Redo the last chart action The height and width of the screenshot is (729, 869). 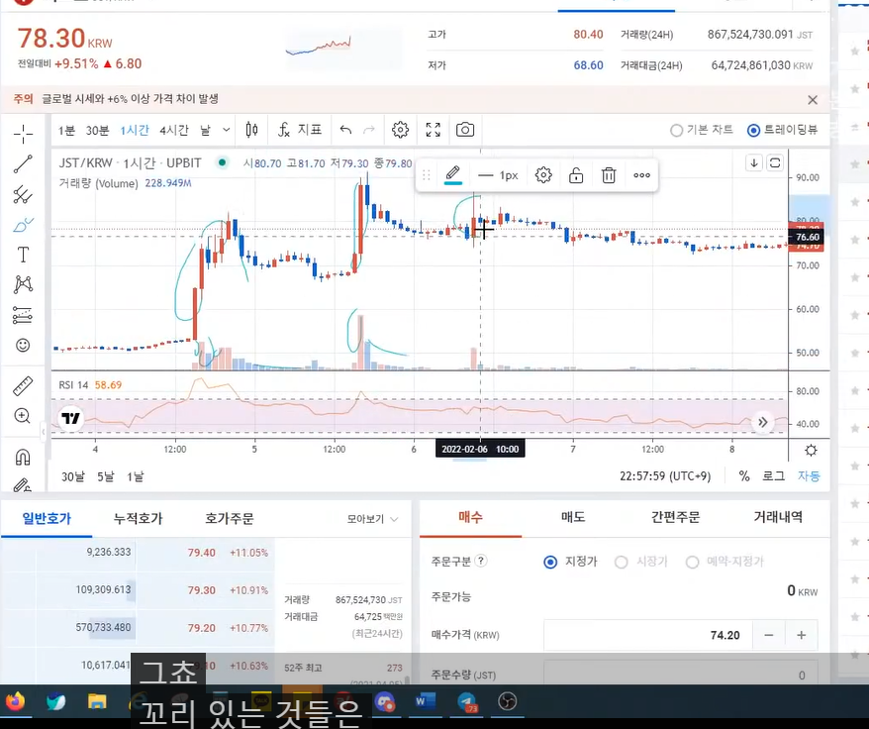point(368,130)
